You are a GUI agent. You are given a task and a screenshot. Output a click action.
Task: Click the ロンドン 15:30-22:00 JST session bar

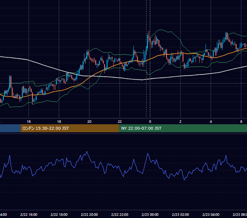coord(70,128)
